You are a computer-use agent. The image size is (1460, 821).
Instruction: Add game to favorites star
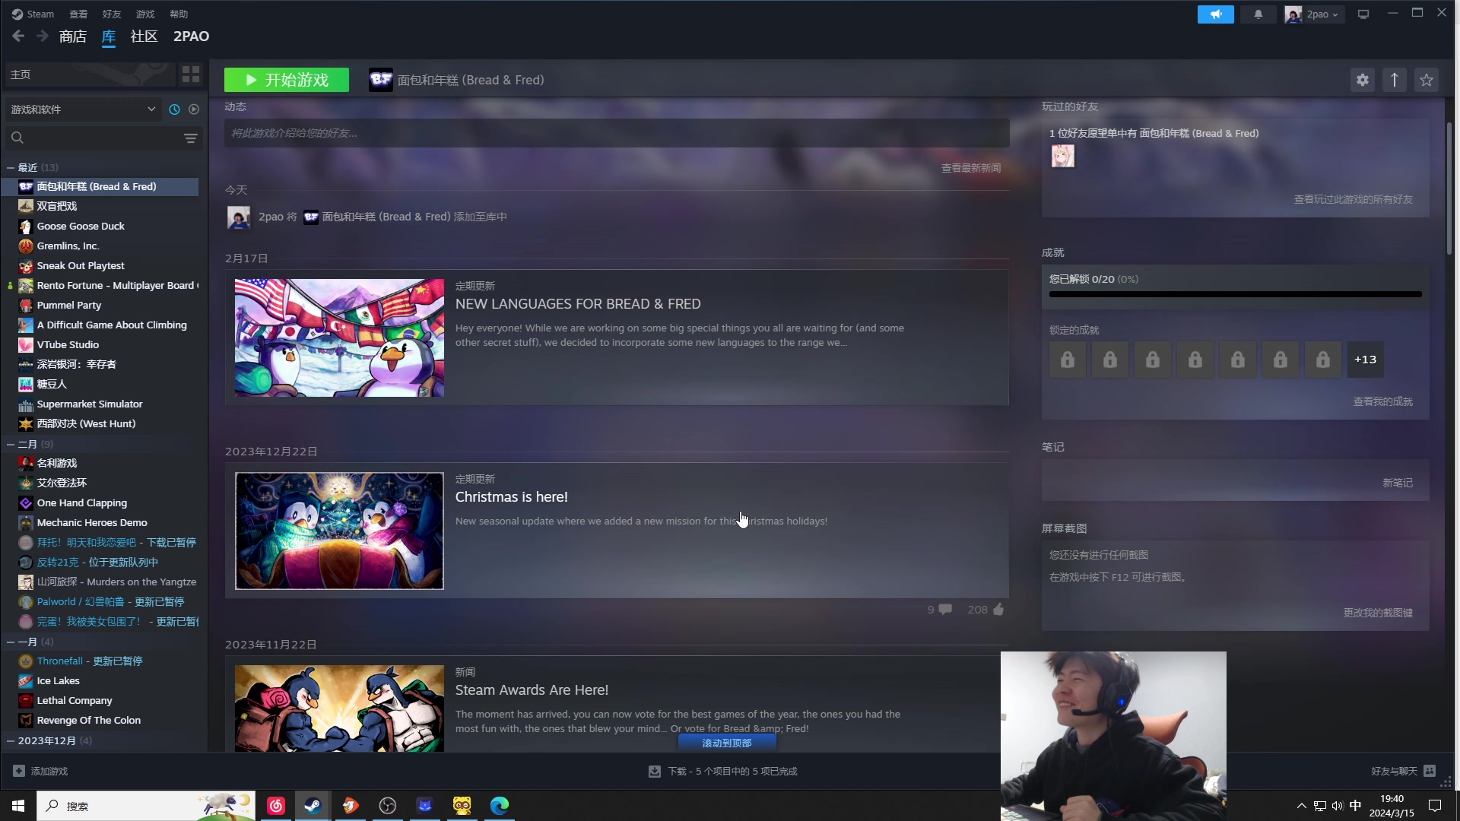(1427, 80)
